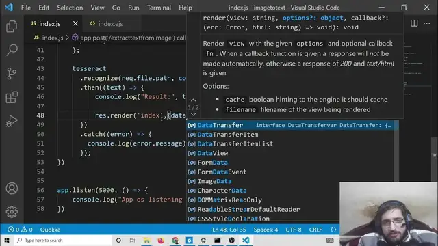Open the Windows Start menu
Image resolution: width=438 pixels, height=246 pixels.
(7, 241)
